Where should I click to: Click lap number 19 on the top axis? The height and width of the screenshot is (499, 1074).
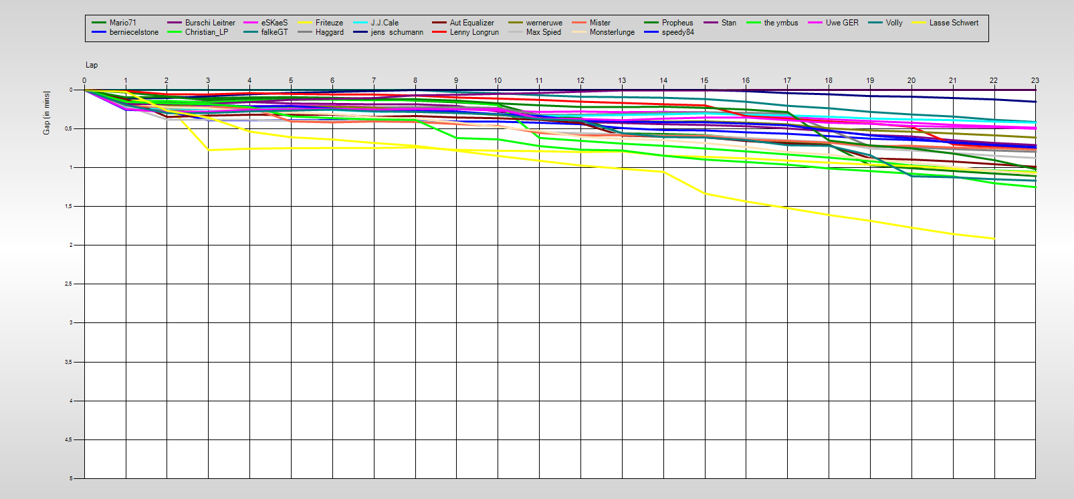tap(870, 80)
